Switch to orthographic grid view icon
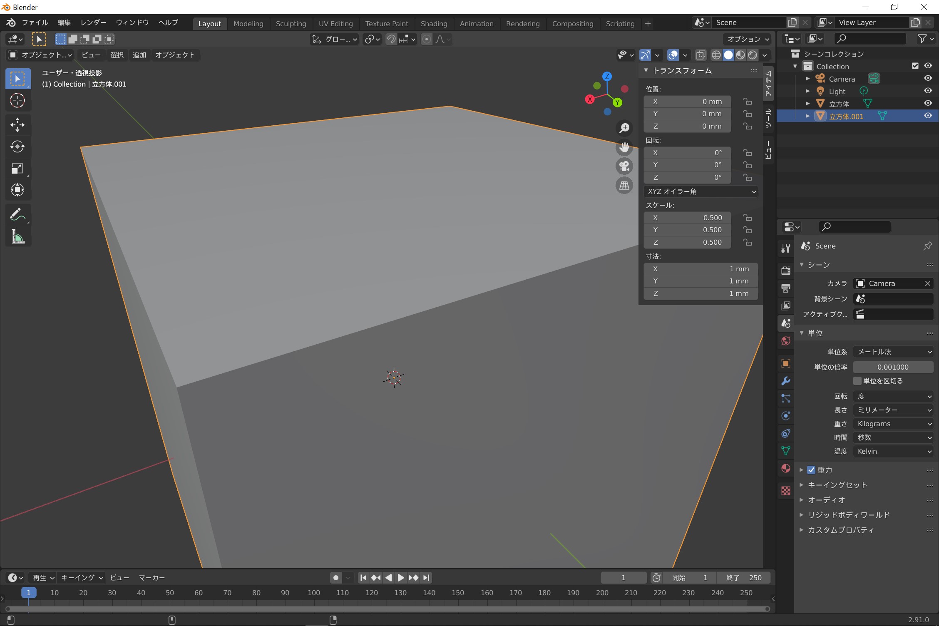 pos(624,186)
